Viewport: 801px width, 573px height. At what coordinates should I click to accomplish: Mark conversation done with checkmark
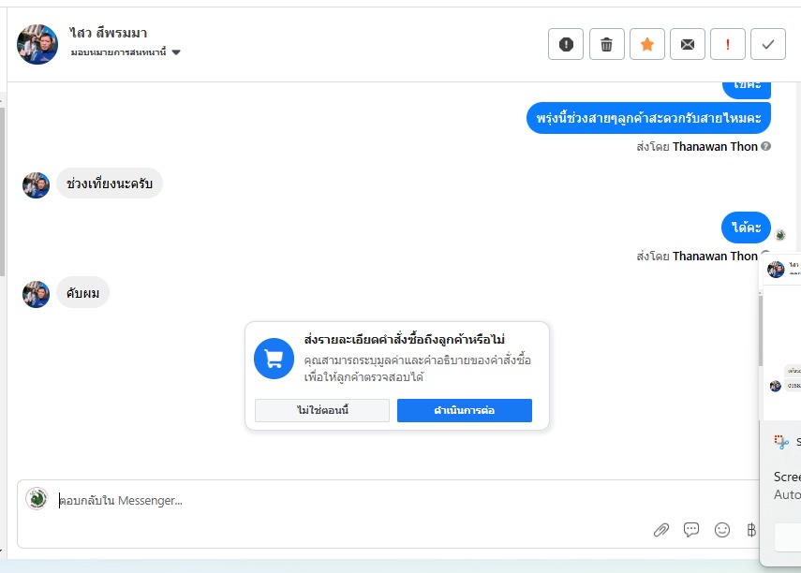(x=768, y=44)
